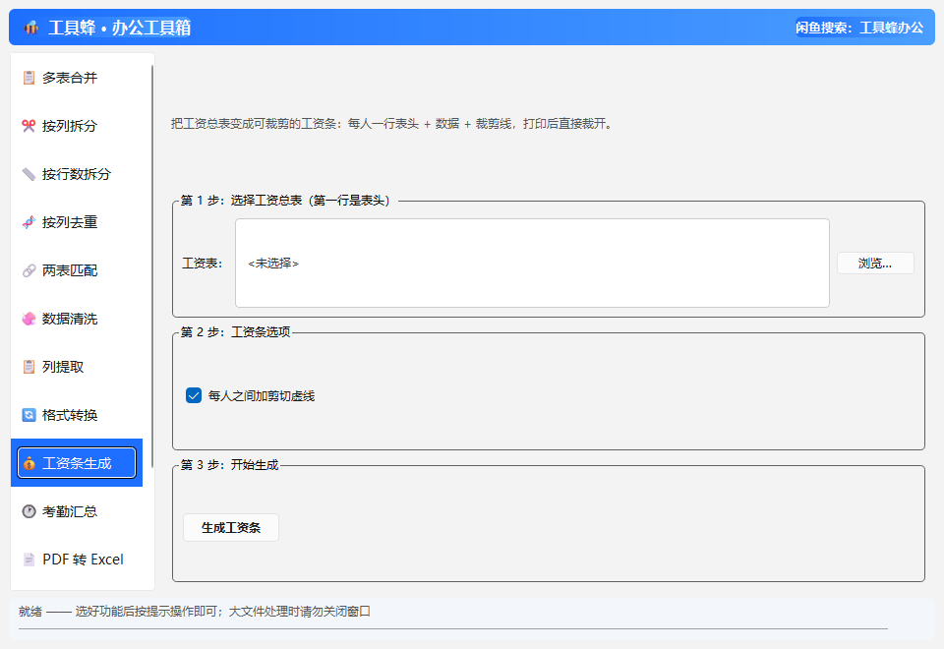Image resolution: width=944 pixels, height=649 pixels.
Task: Click the sidebar vertical scrollbar
Action: [x=152, y=265]
